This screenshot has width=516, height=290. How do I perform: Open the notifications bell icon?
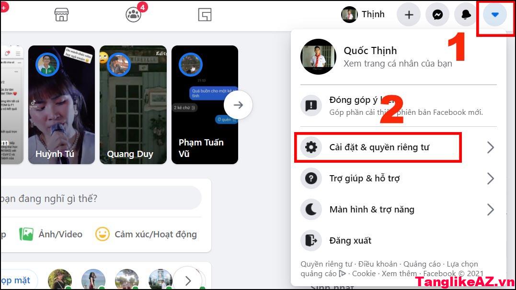pos(466,14)
